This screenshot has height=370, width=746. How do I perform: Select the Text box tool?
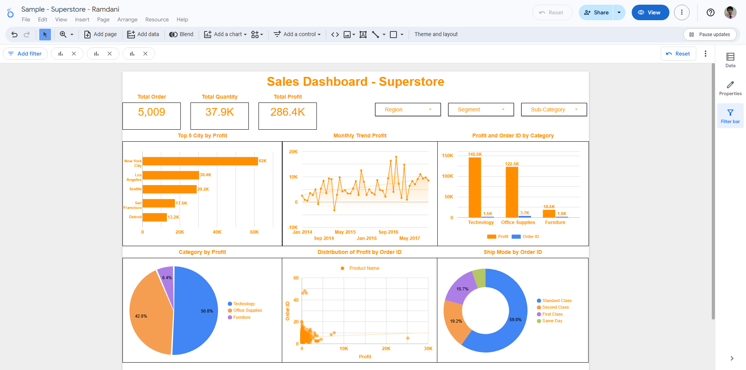coord(363,35)
